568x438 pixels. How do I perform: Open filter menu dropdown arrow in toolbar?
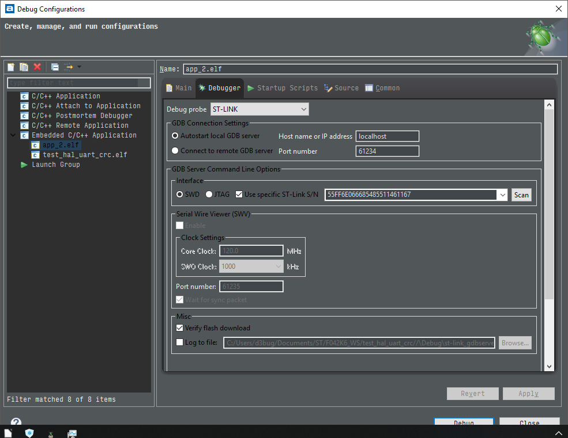[x=80, y=67]
